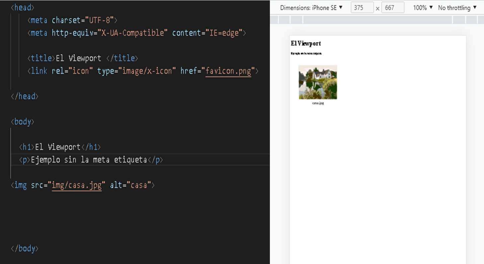The height and width of the screenshot is (264, 484).
Task: Click the small paragraph text in preview
Action: [x=306, y=53]
